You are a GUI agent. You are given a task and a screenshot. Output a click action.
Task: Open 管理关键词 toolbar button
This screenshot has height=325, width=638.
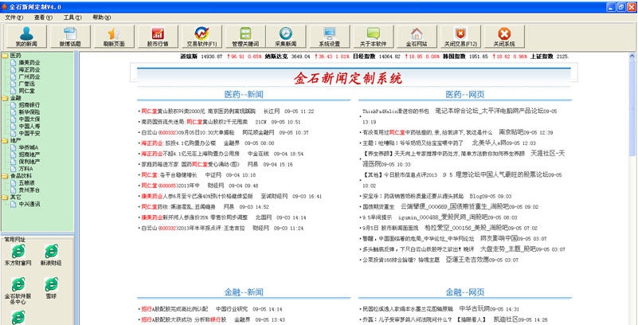(x=245, y=37)
